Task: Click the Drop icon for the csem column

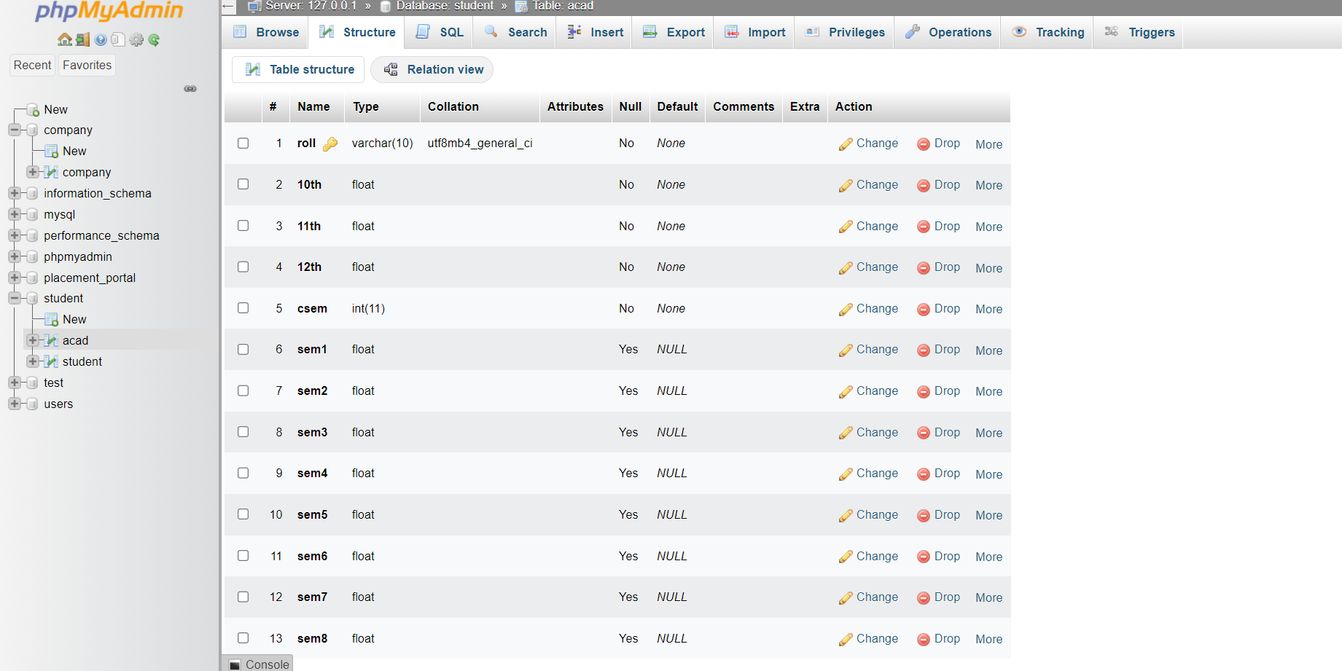Action: tap(924, 308)
